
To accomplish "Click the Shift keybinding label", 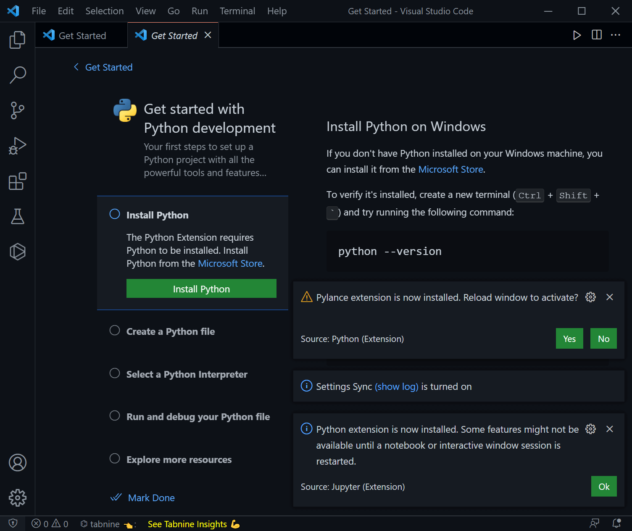I will coord(573,195).
